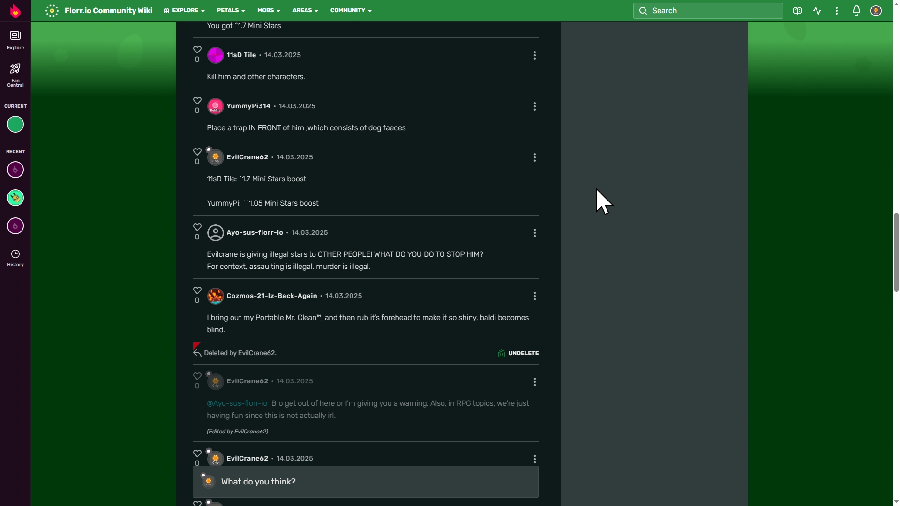
Task: Like the 11sD Tile comment
Action: click(197, 50)
